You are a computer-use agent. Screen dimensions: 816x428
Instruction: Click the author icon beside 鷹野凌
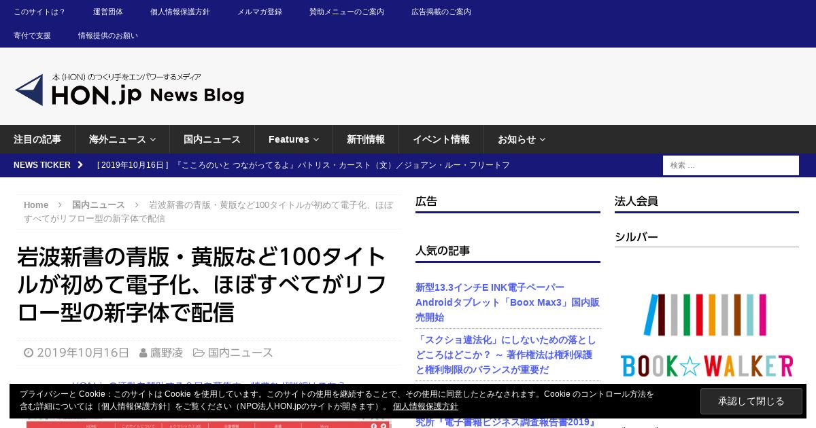(x=143, y=353)
